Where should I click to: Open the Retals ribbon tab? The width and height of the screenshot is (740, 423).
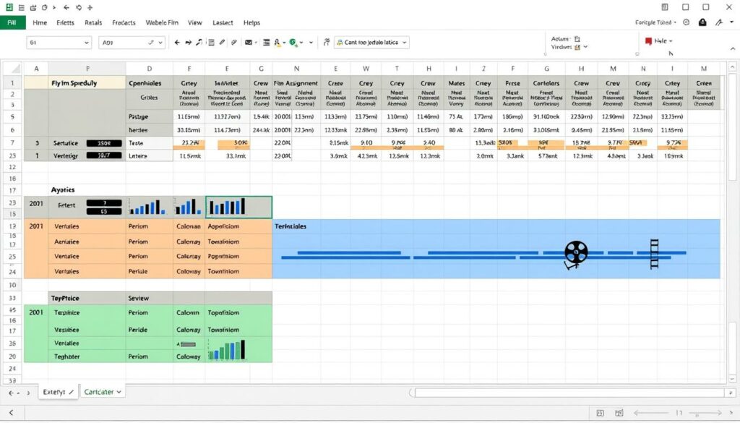(x=93, y=22)
